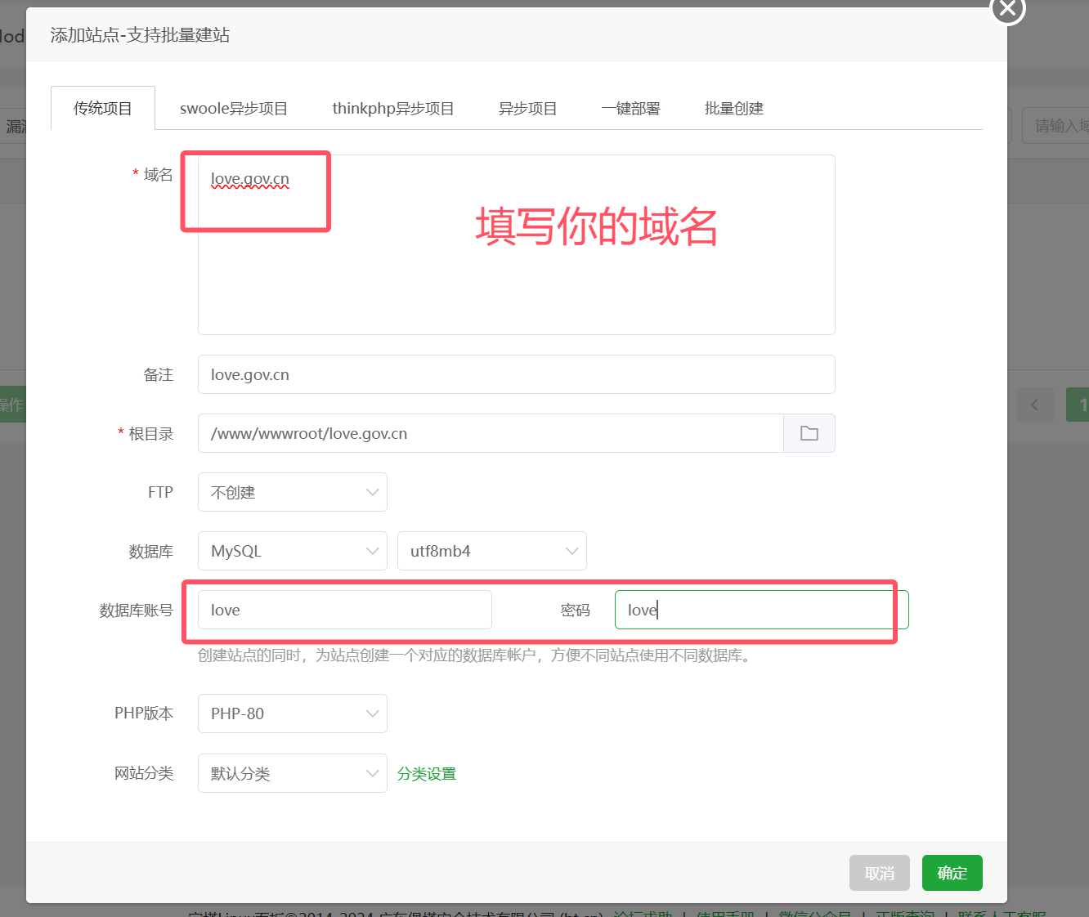Switch to the 传统项目 tab
The width and height of the screenshot is (1089, 917).
click(103, 109)
